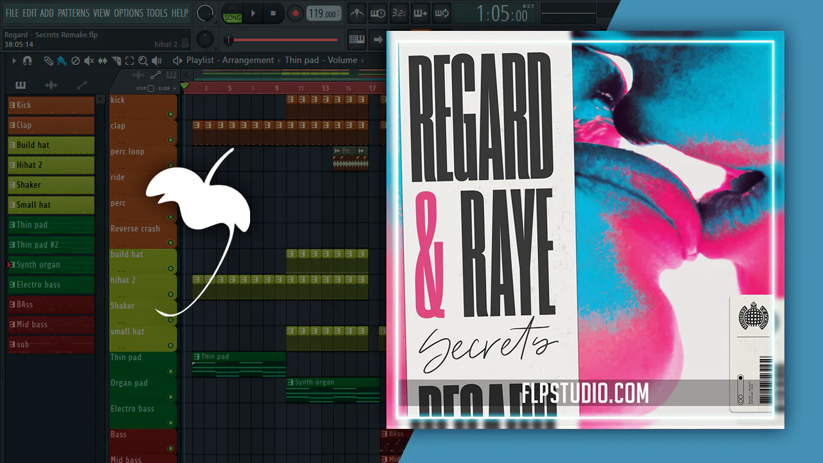
Task: Show piano patterns in the picker panel
Action: pos(21,85)
